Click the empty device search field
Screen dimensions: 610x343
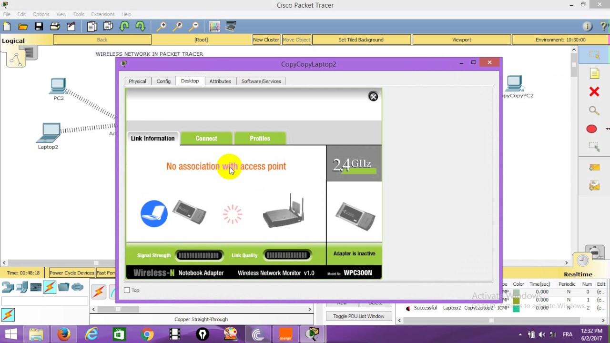coord(44,301)
